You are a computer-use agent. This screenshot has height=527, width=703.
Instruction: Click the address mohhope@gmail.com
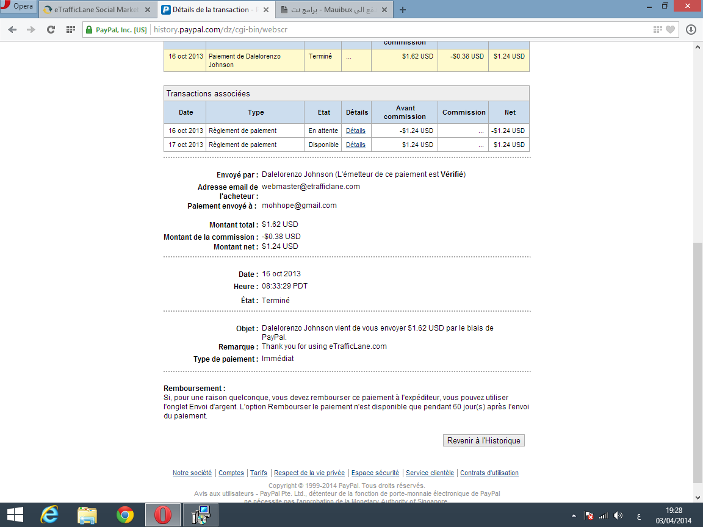click(299, 205)
